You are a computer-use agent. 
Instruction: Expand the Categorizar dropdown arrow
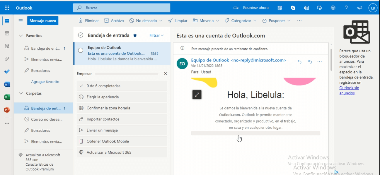click(x=255, y=21)
